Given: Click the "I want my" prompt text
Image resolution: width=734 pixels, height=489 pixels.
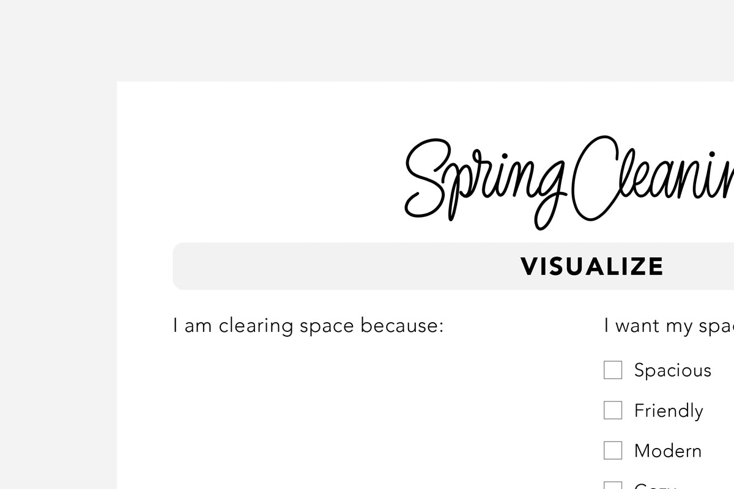Looking at the screenshot, I should click(x=648, y=326).
